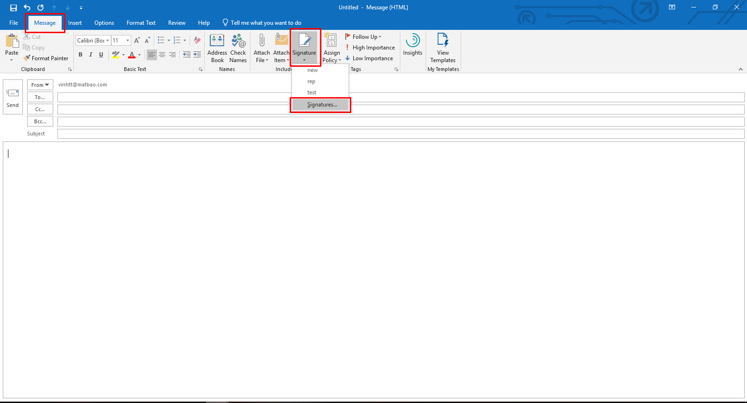This screenshot has height=403, width=747.
Task: Collapse the ribbon with the chevron
Action: 740,69
